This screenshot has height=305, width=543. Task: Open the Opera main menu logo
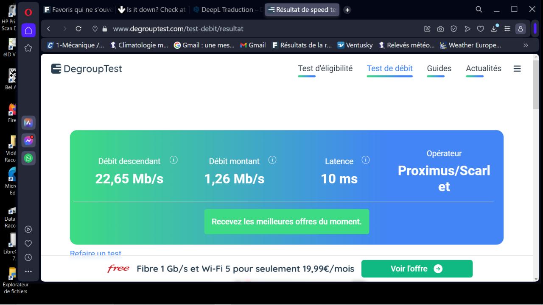28,12
